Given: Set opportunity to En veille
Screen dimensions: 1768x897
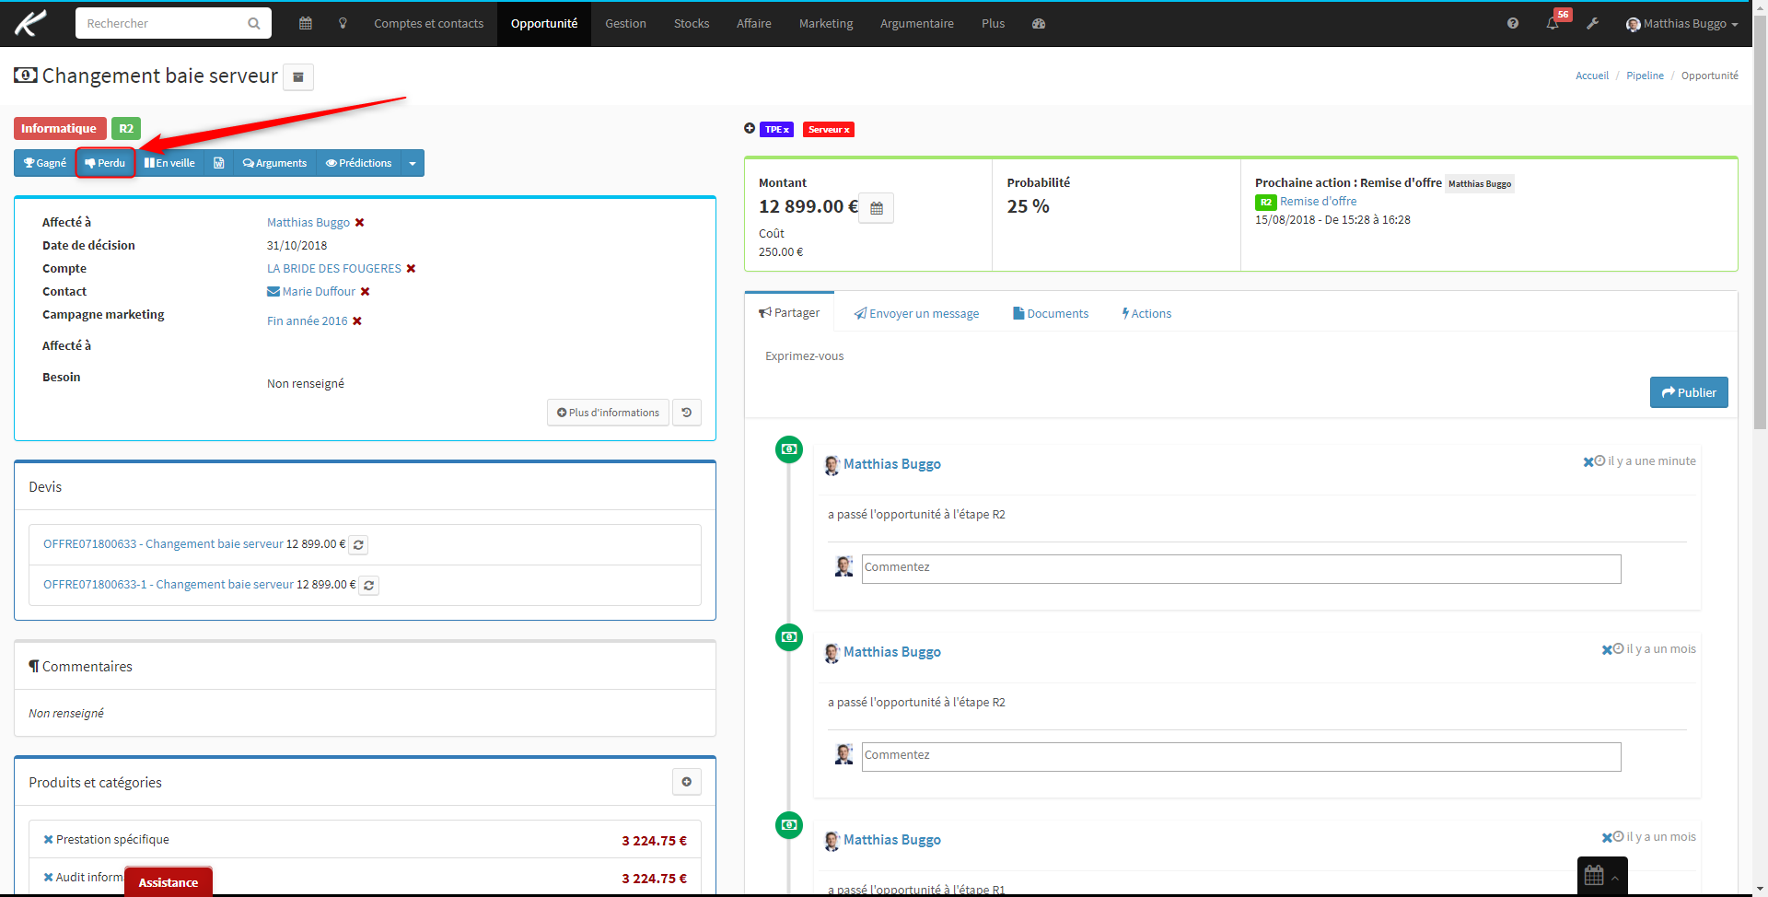Looking at the screenshot, I should (169, 163).
